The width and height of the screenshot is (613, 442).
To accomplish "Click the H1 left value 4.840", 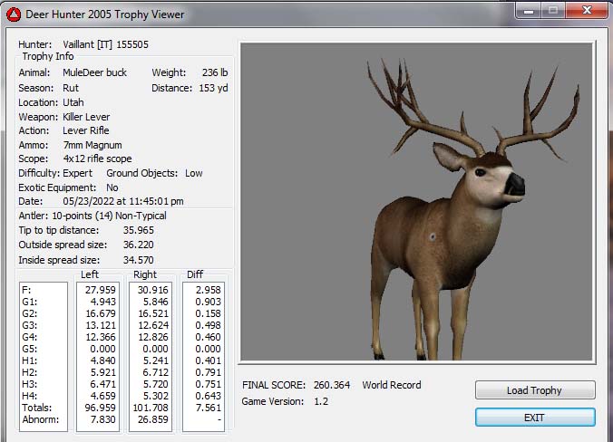I will [x=103, y=360].
